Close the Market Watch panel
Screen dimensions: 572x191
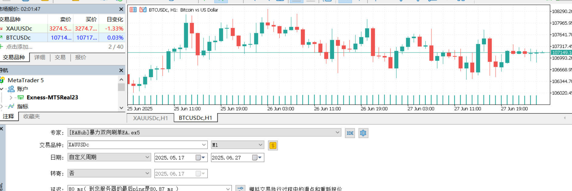point(121,9)
